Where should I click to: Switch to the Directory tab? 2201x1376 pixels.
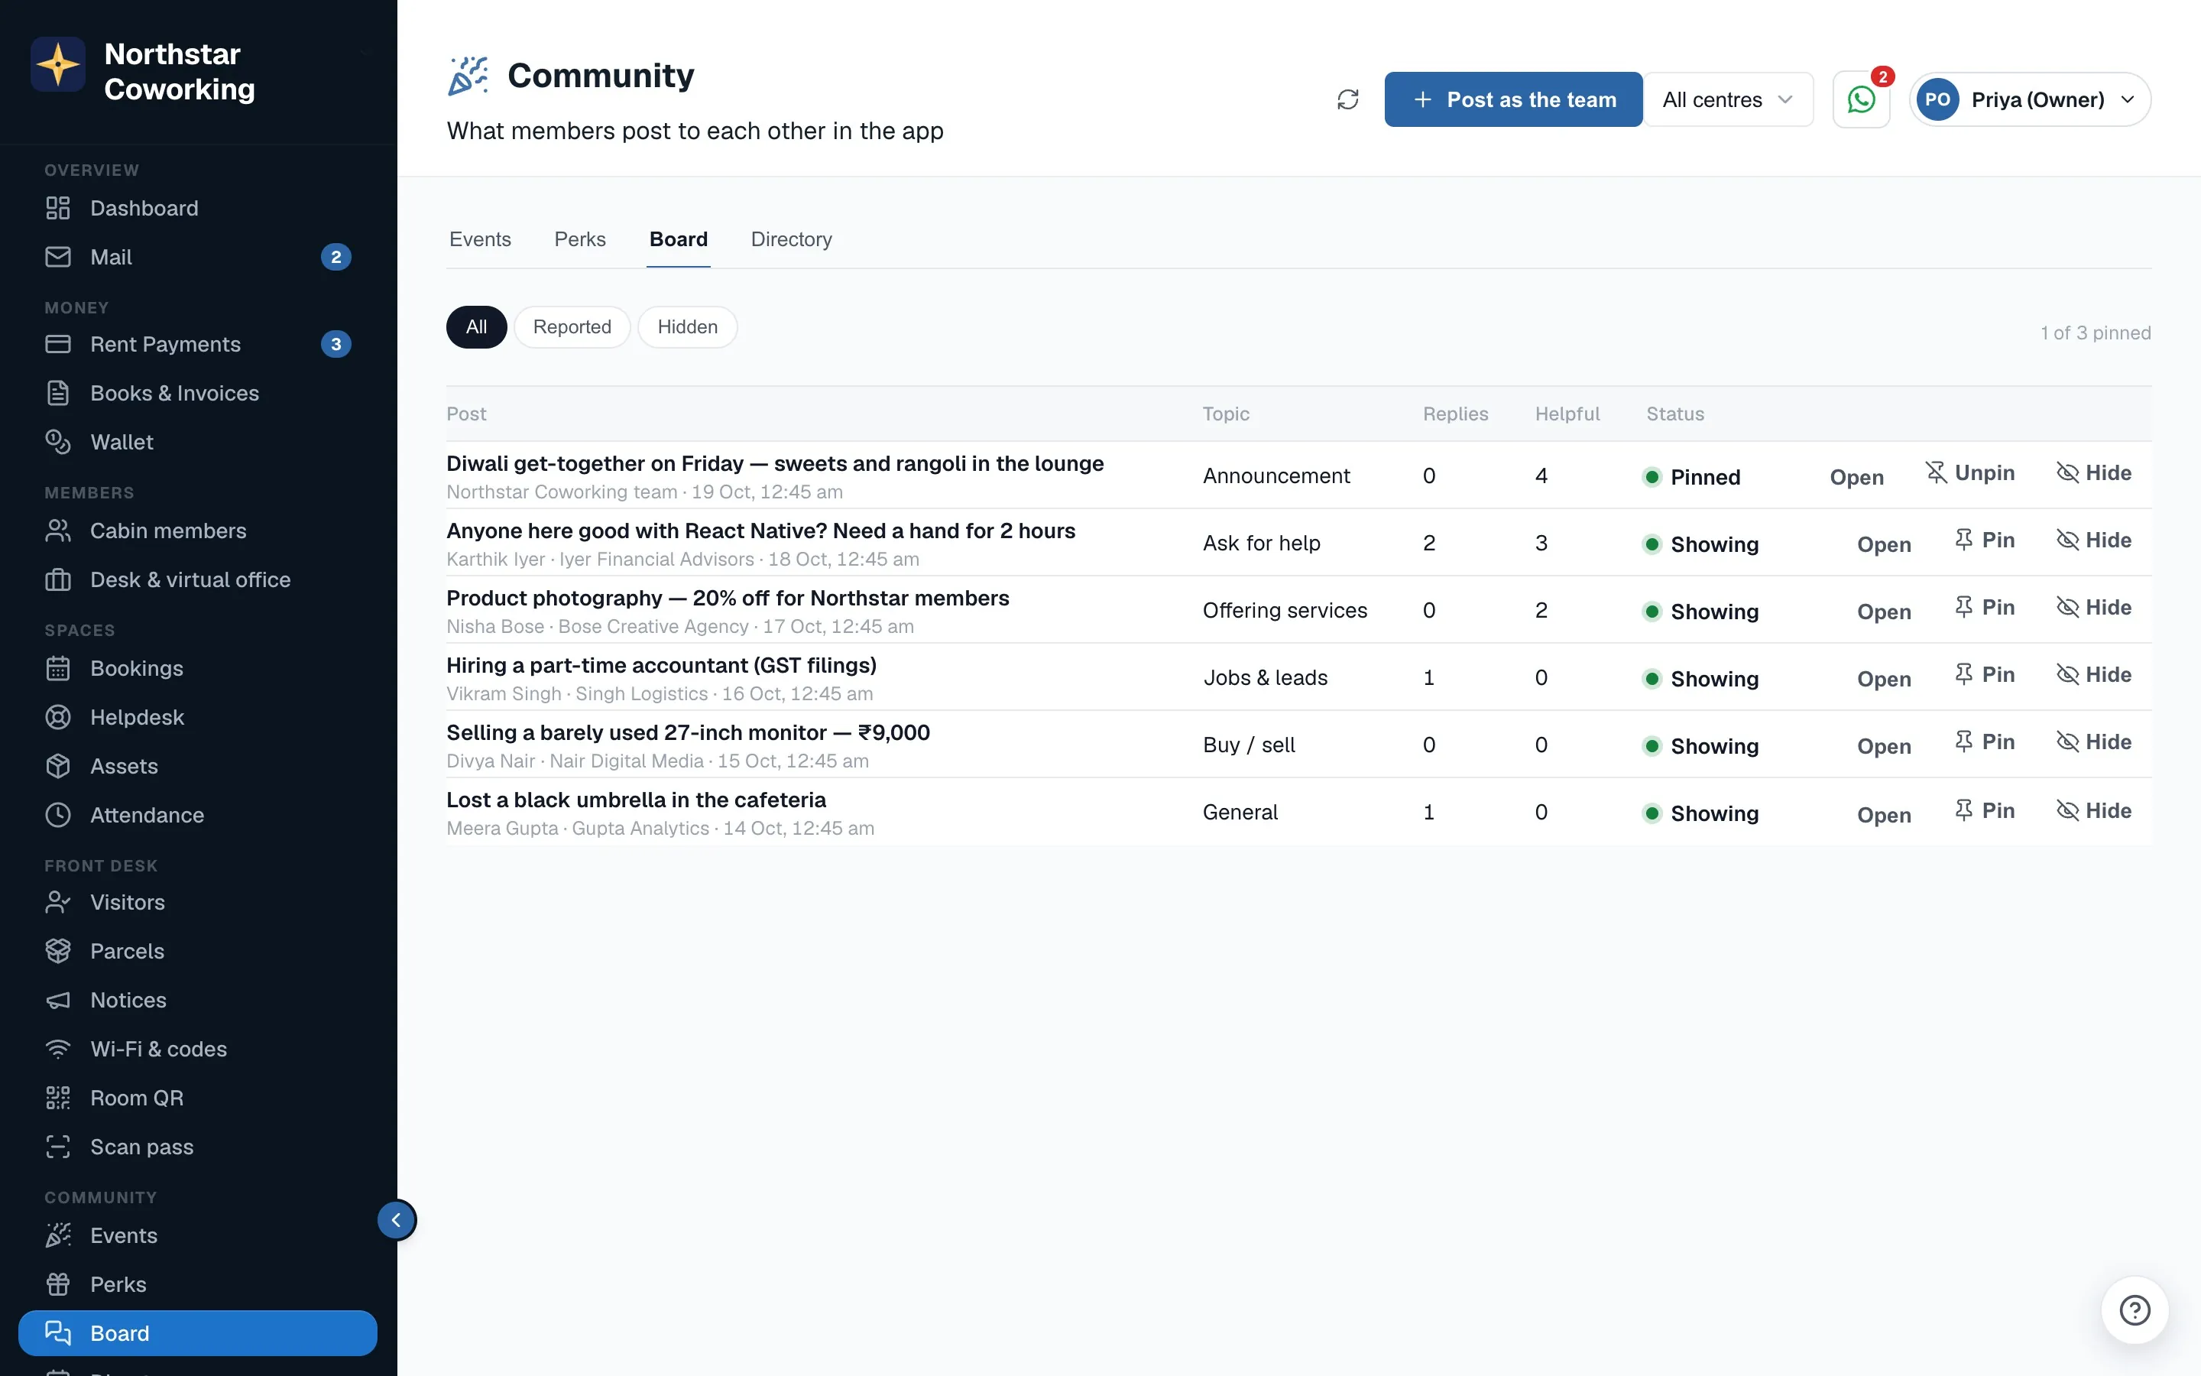point(791,239)
